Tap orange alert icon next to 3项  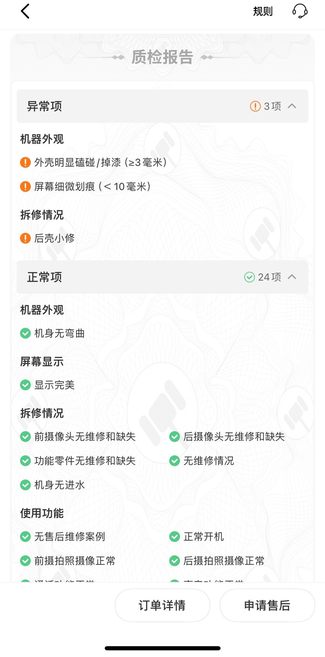coord(255,106)
